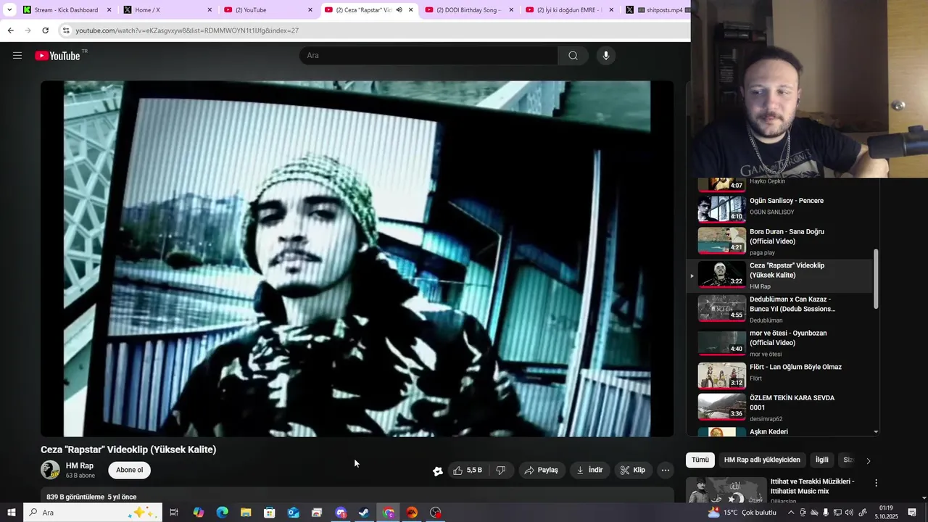Show hidden system tray icons
The image size is (928, 522).
pyautogui.click(x=790, y=513)
